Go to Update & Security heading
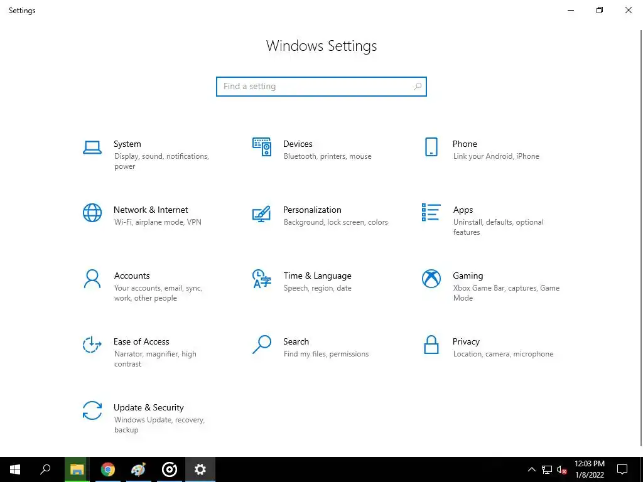643x482 pixels. point(148,407)
